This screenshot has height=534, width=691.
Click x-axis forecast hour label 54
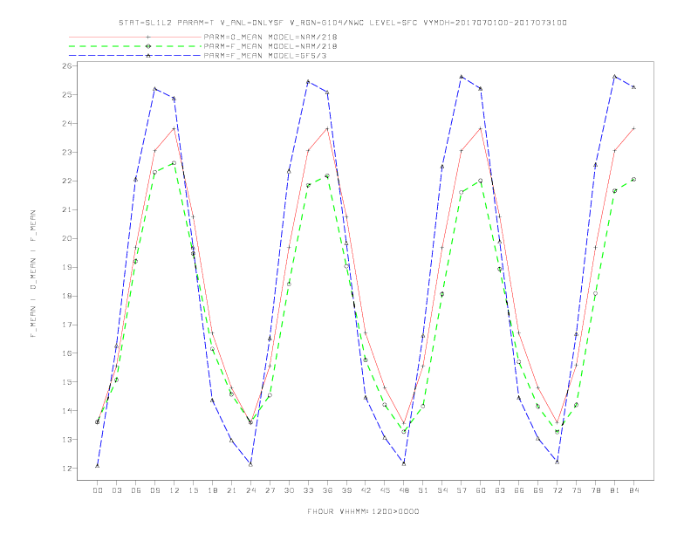pyautogui.click(x=442, y=490)
